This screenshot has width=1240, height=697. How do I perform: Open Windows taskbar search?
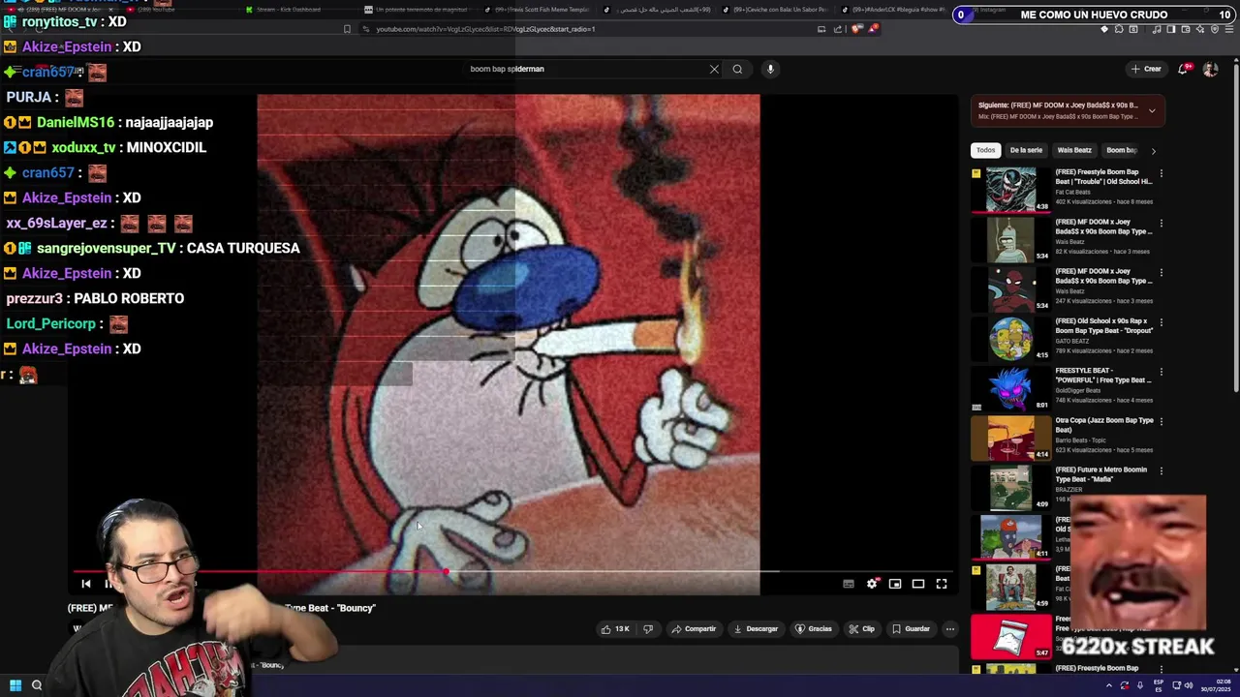point(37,685)
